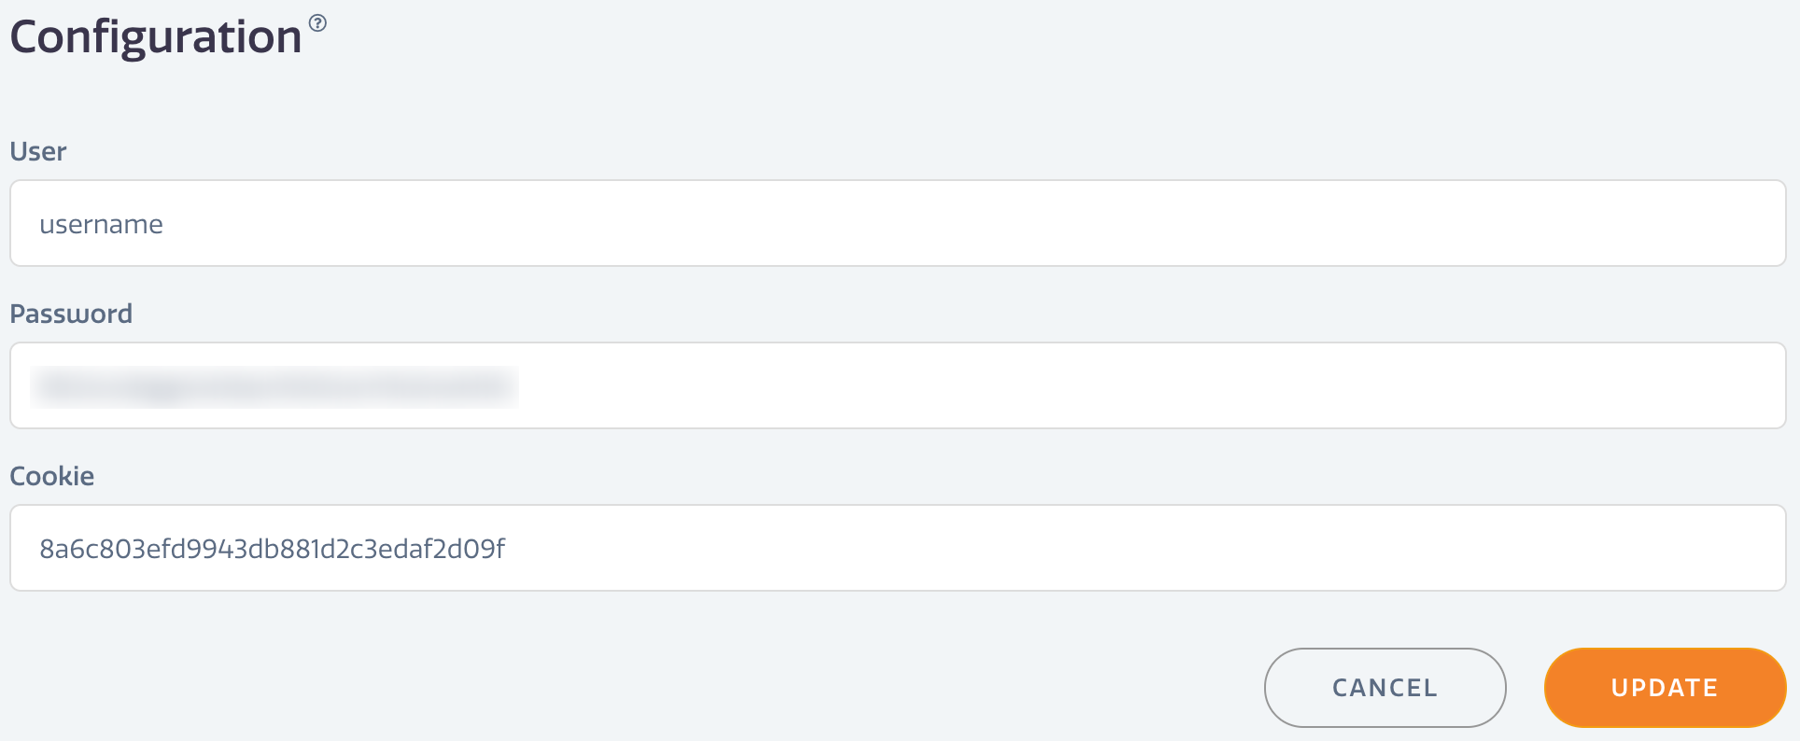Cancel the configuration changes
Screen dimensions: 1800x741
point(1385,688)
